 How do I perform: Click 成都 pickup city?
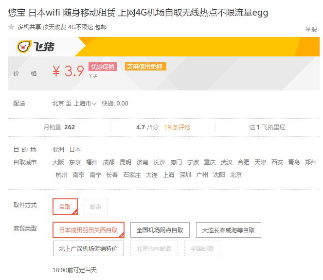point(108,162)
